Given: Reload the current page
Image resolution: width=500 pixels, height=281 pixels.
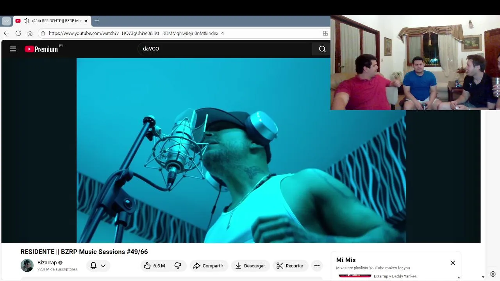Looking at the screenshot, I should coord(18,33).
